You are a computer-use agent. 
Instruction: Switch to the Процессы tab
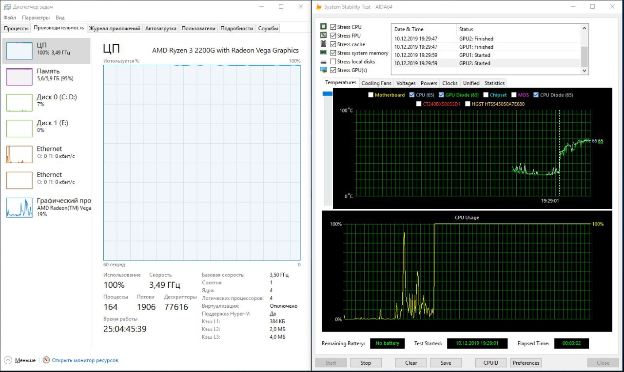[x=17, y=28]
